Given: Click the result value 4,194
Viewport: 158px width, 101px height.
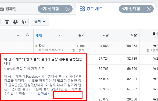Looking at the screenshot, I should click(x=81, y=46).
